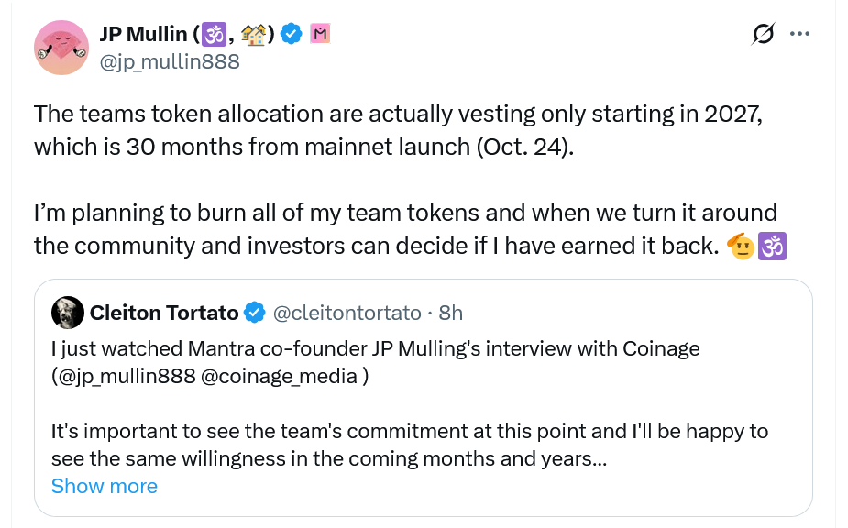Open Cleiton Tortato's profile name

(163, 313)
